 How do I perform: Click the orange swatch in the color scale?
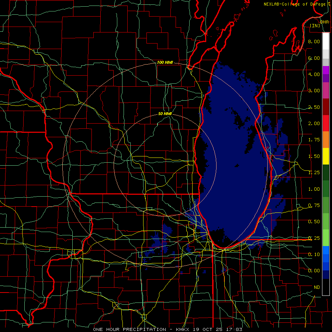point(326,139)
